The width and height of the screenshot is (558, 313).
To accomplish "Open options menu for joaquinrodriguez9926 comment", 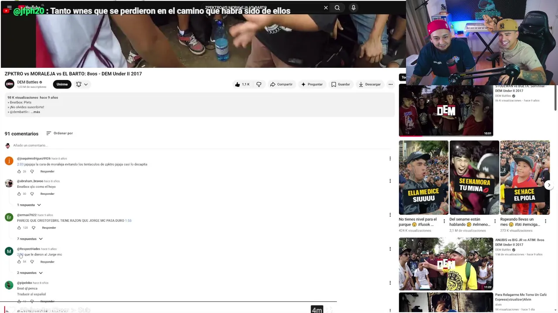I will coord(390,159).
